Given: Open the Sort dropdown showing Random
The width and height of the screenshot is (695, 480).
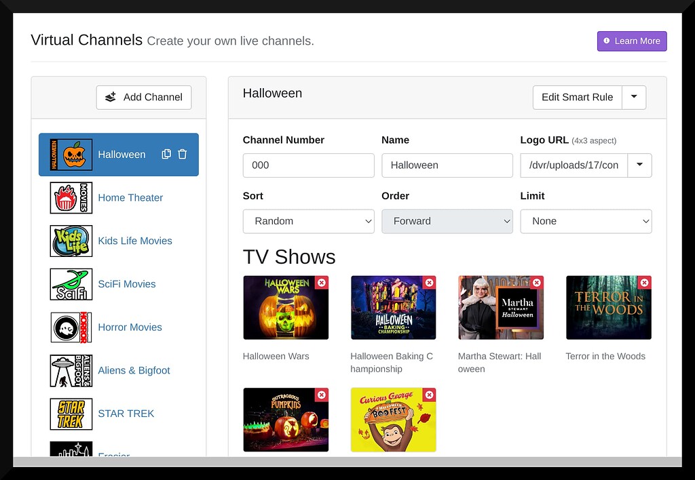Looking at the screenshot, I should click(308, 221).
